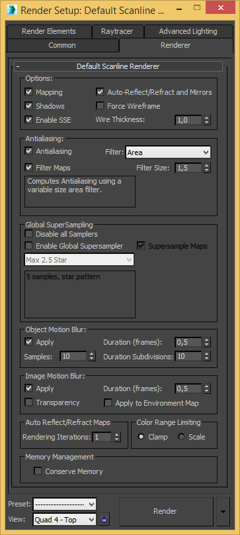Image resolution: width=240 pixels, height=535 pixels.
Task: Click the Duration Subdivisions value field
Action: click(x=189, y=357)
